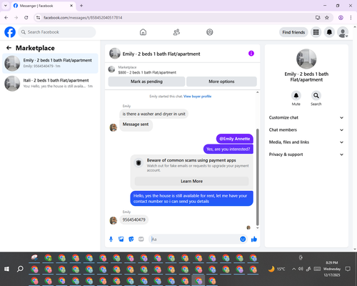Mute this chat with the bell icon
The width and height of the screenshot is (357, 286).
[x=296, y=96]
